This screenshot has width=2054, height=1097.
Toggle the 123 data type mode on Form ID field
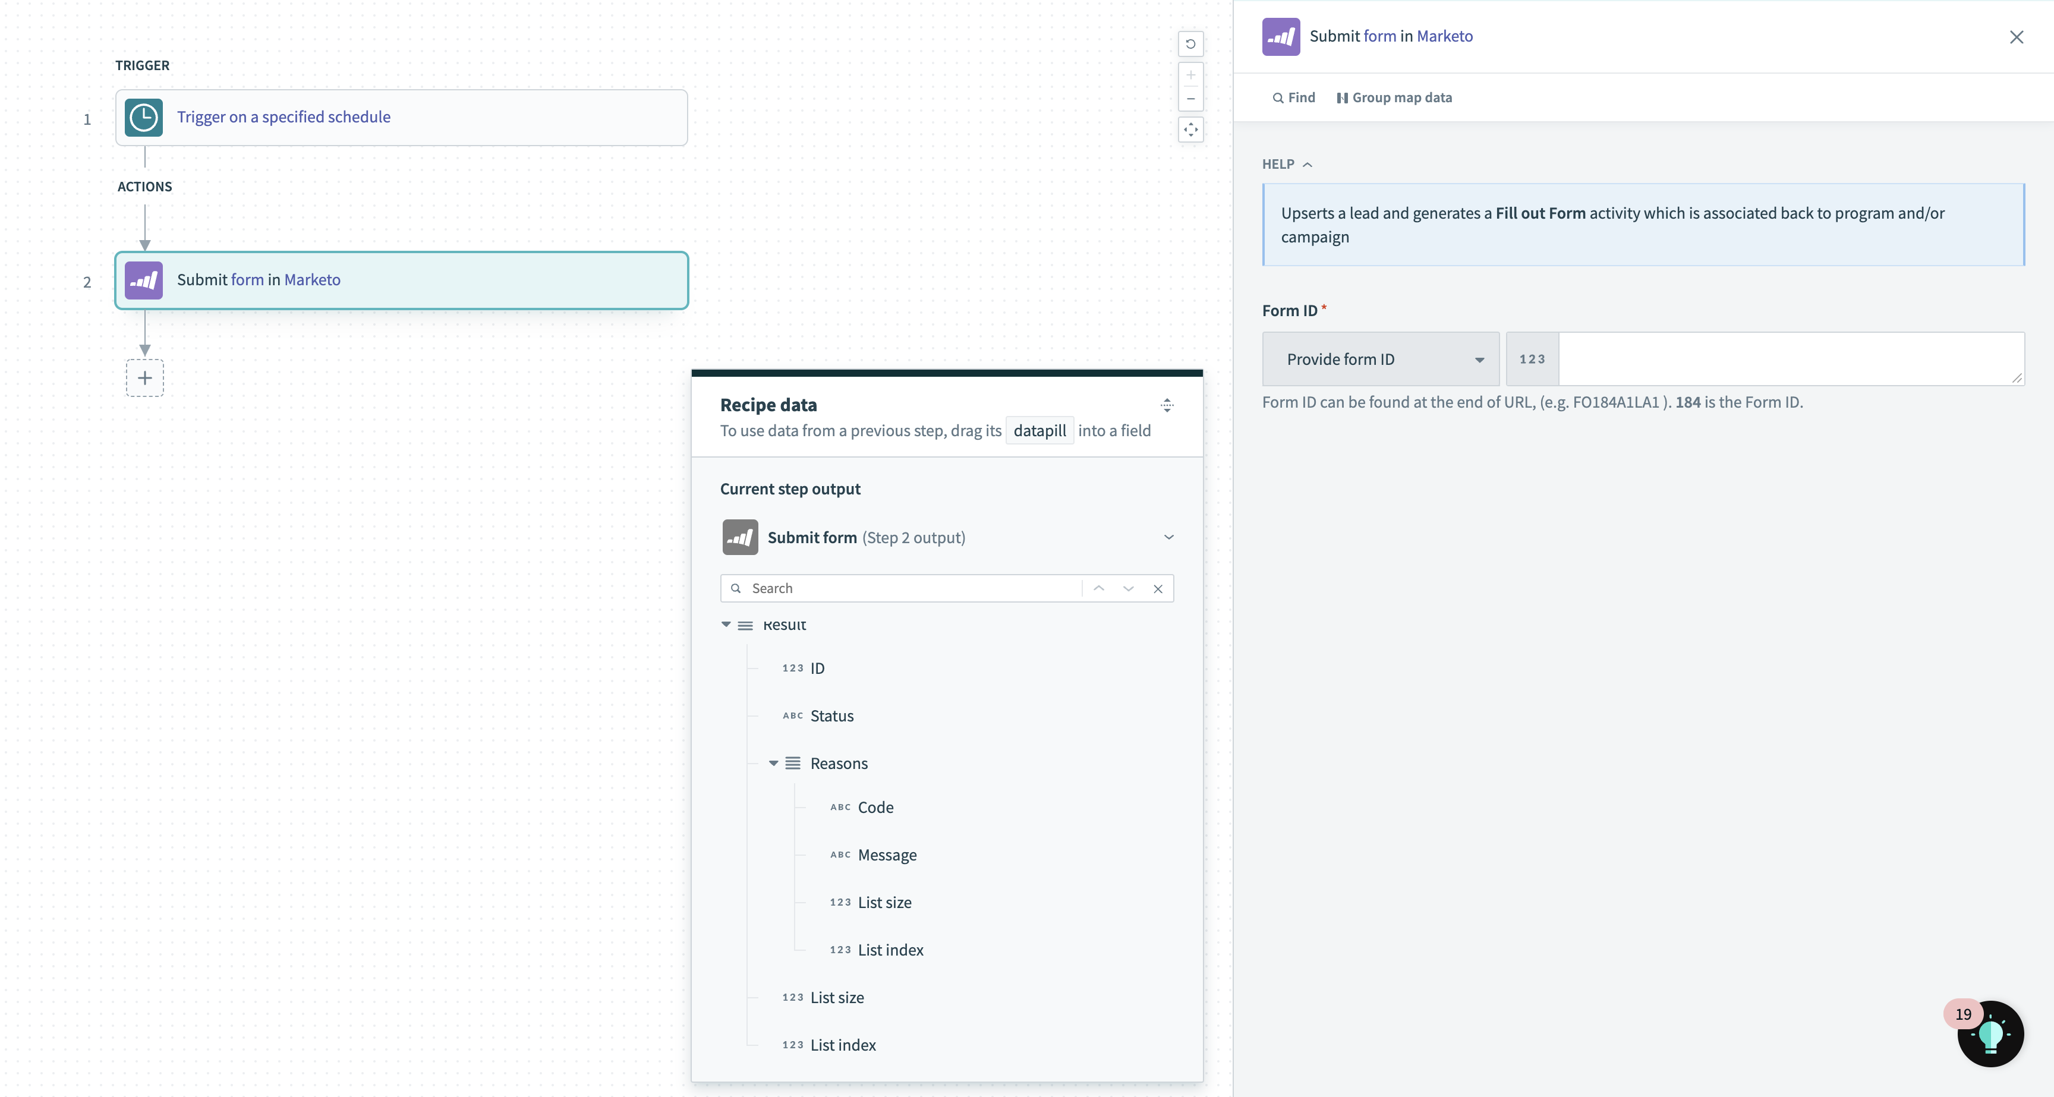(x=1532, y=359)
